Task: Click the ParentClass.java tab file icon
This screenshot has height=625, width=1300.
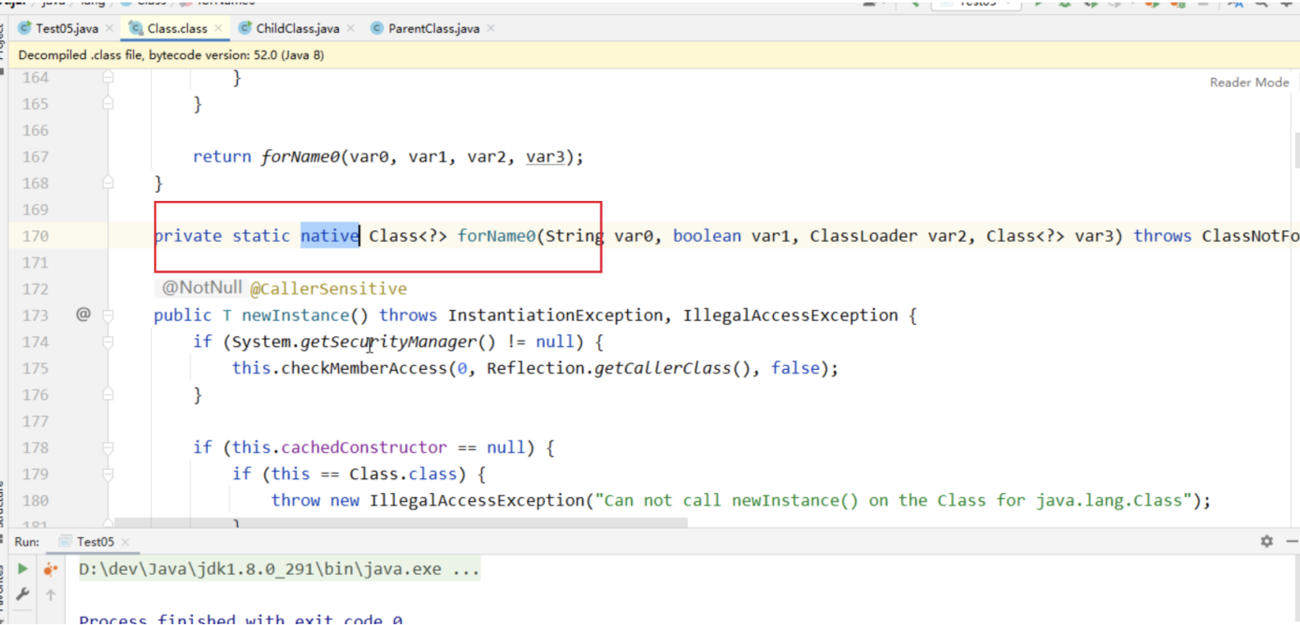Action: pyautogui.click(x=378, y=28)
